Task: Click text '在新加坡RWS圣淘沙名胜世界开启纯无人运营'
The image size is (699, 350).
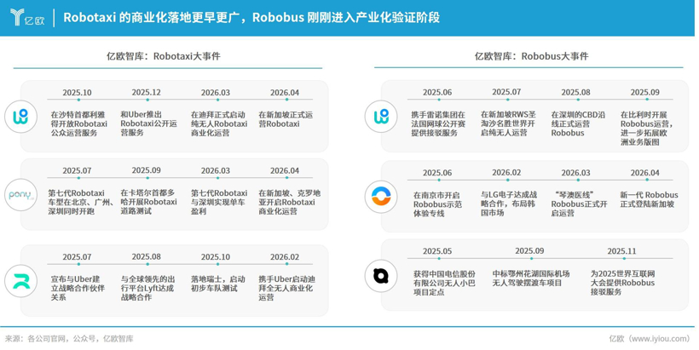Action: click(508, 123)
